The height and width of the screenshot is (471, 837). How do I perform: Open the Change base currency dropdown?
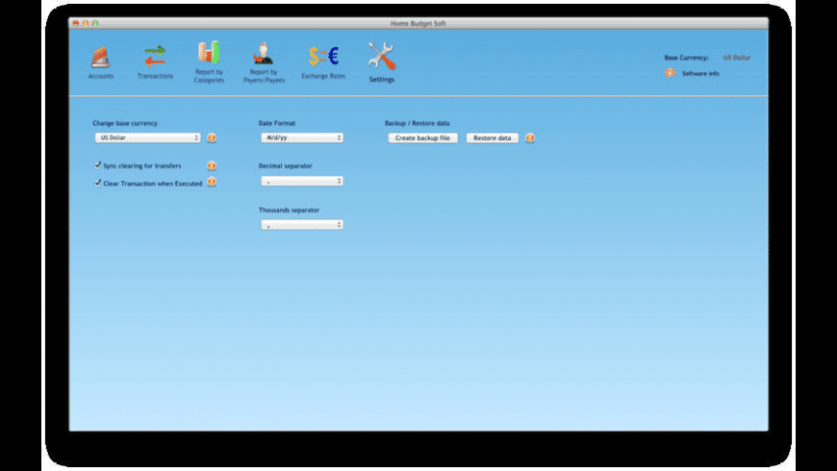point(148,137)
